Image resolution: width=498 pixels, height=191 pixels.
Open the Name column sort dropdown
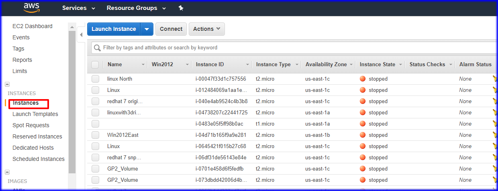click(143, 65)
